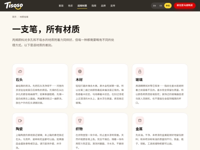The width and height of the screenshot is (200, 150).
Task: Click the 材质指南 breadcrumb item
Action: click(24, 17)
